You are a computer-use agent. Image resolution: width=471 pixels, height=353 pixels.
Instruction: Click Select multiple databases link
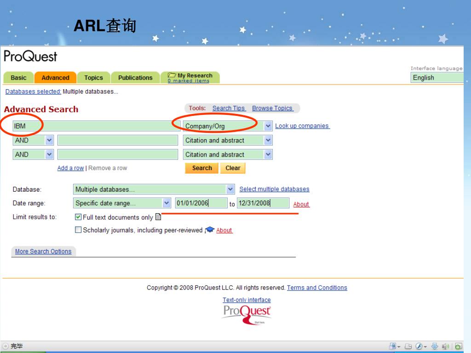point(274,189)
